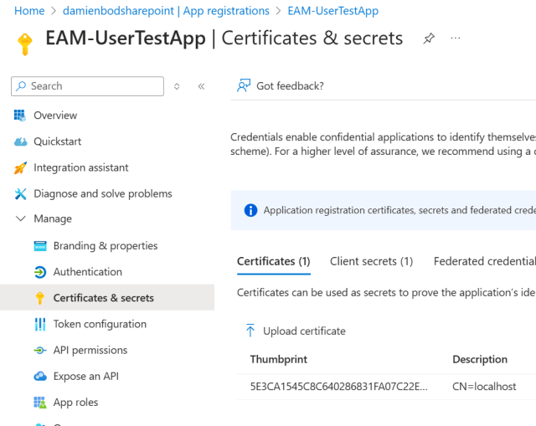This screenshot has width=536, height=426.
Task: Collapse the sidebar with double chevron
Action: pyautogui.click(x=201, y=86)
